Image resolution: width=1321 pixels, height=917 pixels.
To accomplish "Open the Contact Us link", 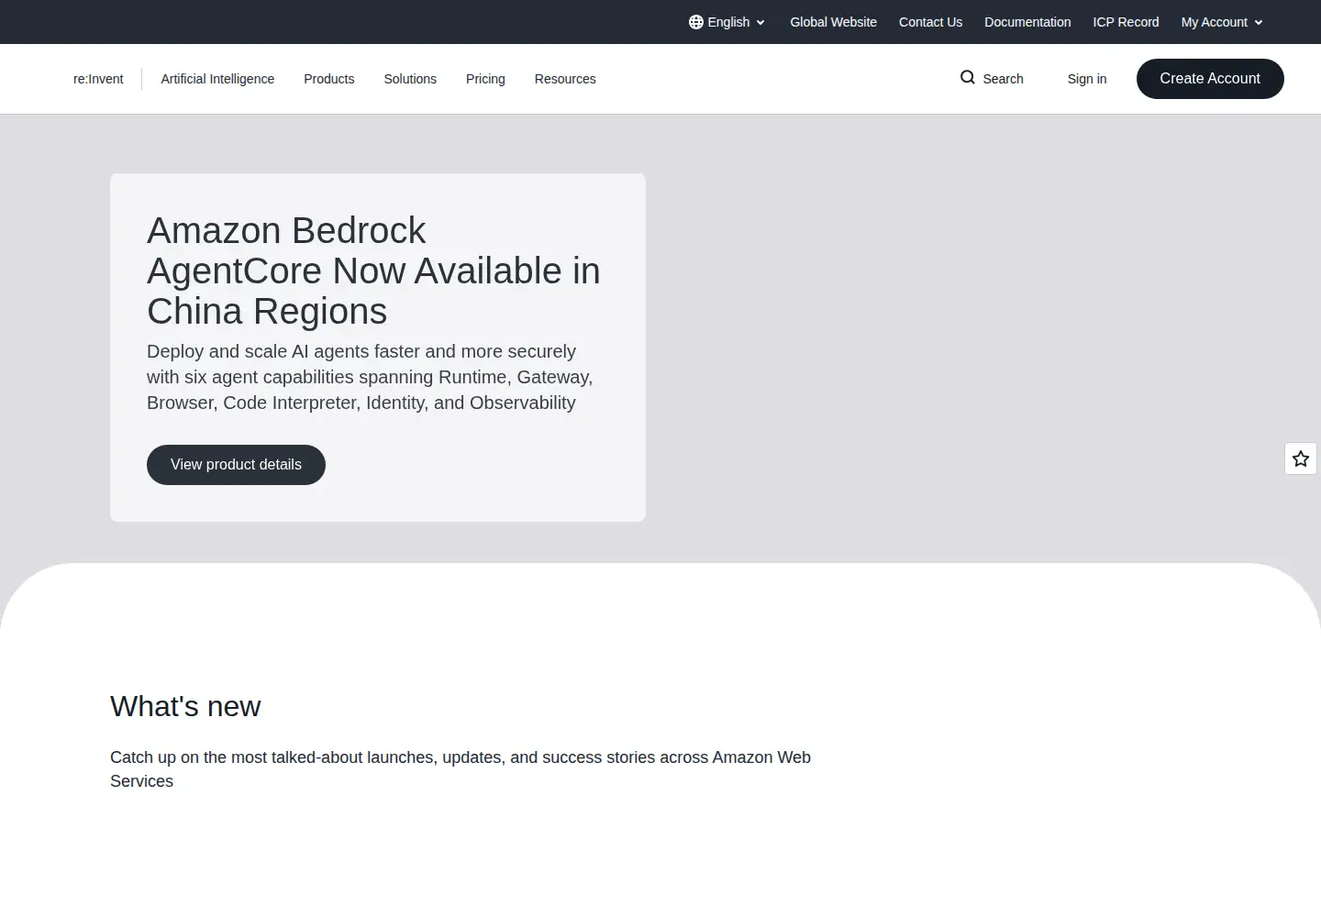I will click(x=930, y=22).
